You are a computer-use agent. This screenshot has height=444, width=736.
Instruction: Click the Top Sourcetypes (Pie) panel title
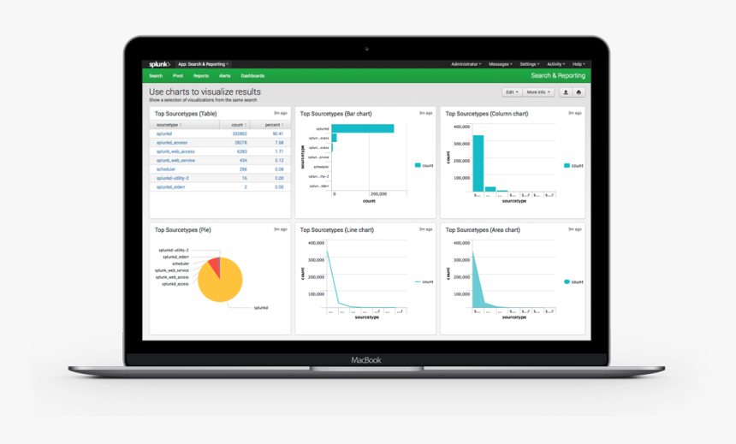pyautogui.click(x=182, y=230)
